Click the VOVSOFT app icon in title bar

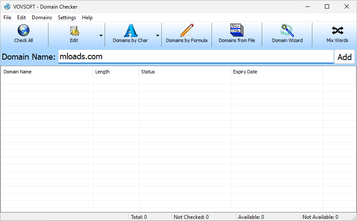pos(7,6)
